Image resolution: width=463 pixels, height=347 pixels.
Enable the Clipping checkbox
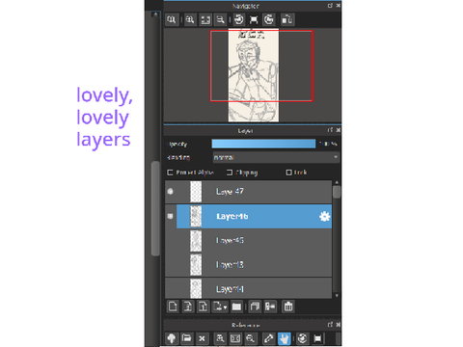pyautogui.click(x=230, y=173)
